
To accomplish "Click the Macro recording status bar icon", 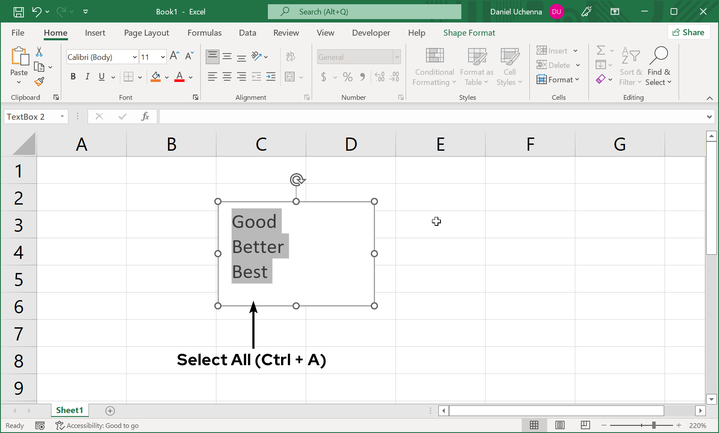I will coord(40,425).
